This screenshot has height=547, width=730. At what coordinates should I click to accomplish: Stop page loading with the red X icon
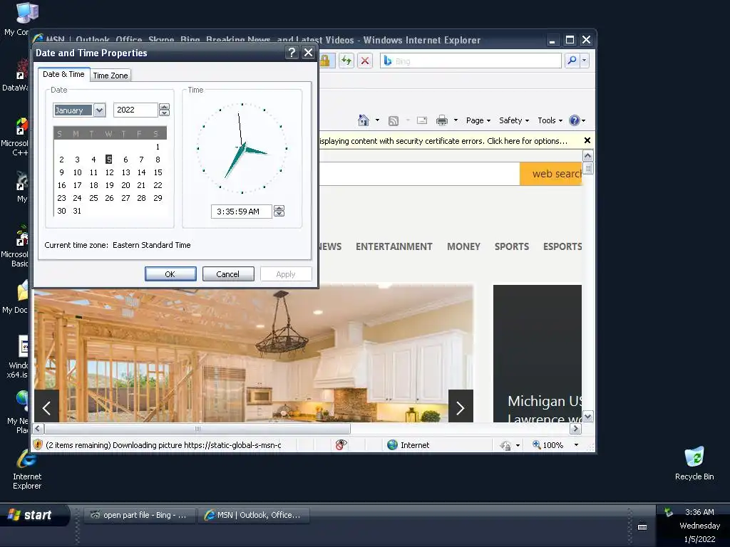point(365,61)
